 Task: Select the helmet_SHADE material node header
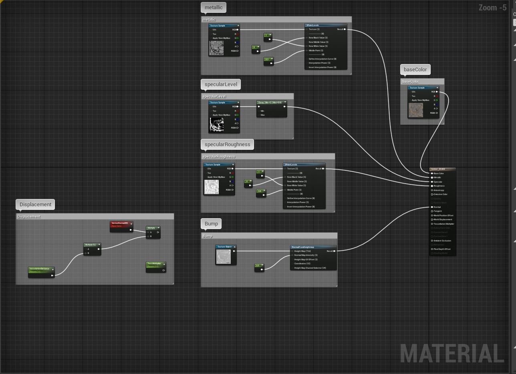coord(441,169)
